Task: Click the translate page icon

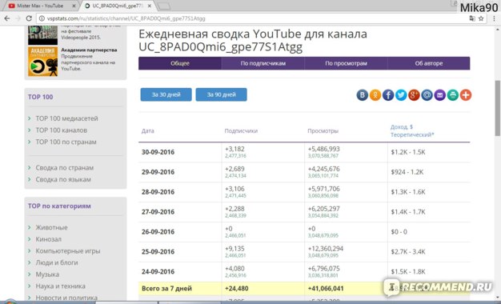Action: point(472,18)
